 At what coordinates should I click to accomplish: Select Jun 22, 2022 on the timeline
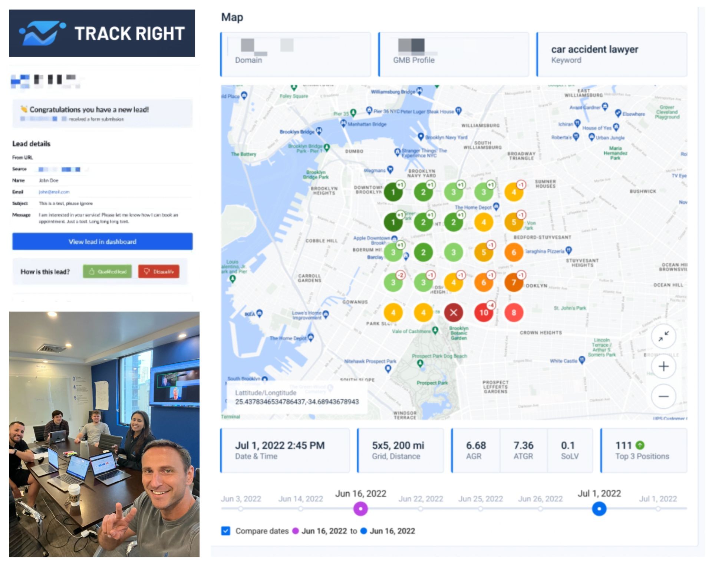421,509
